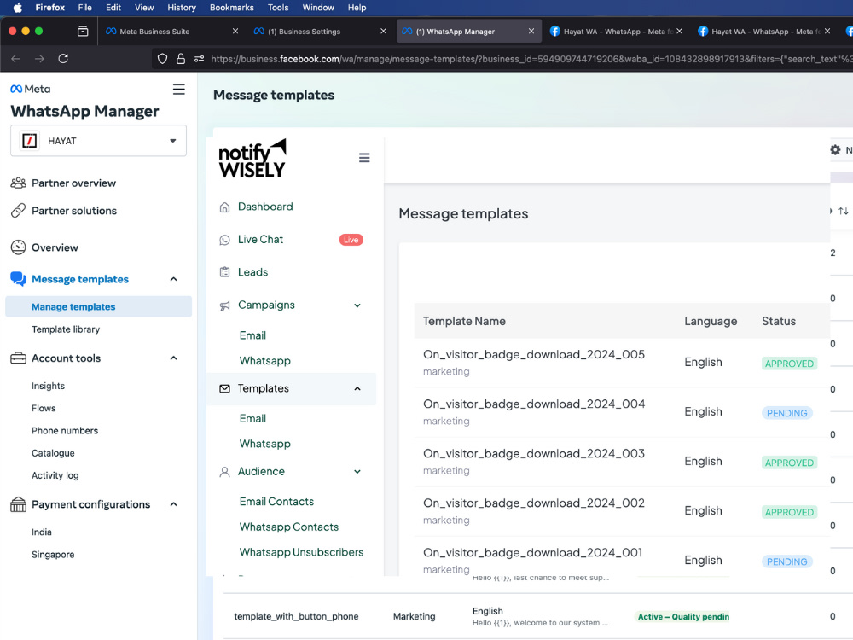Screen dimensions: 853x640
Task: Open Live Chat
Action: click(260, 240)
